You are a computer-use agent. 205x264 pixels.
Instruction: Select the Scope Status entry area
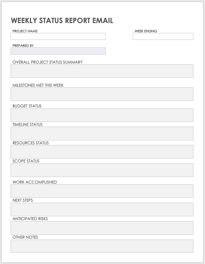tap(102, 170)
